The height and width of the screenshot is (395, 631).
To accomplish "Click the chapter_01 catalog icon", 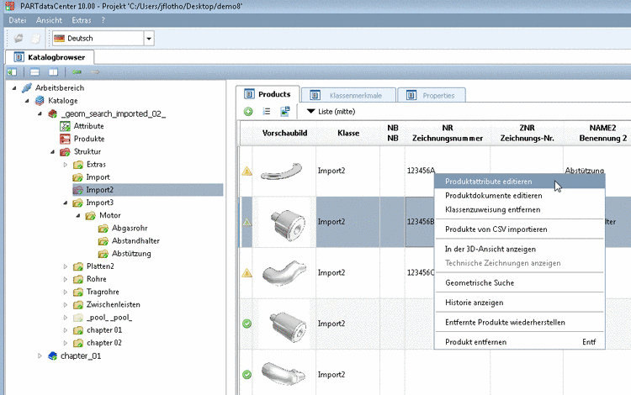I will pyautogui.click(x=52, y=356).
